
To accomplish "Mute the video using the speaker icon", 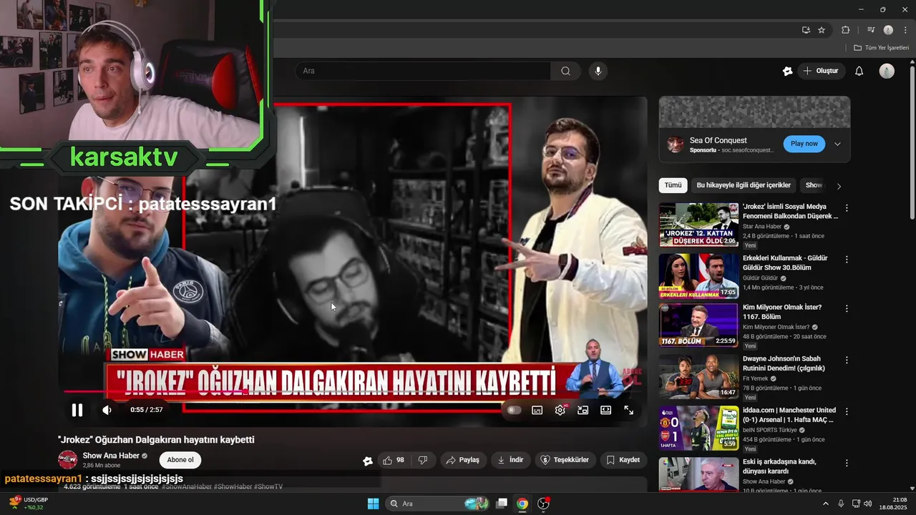I will [x=107, y=410].
